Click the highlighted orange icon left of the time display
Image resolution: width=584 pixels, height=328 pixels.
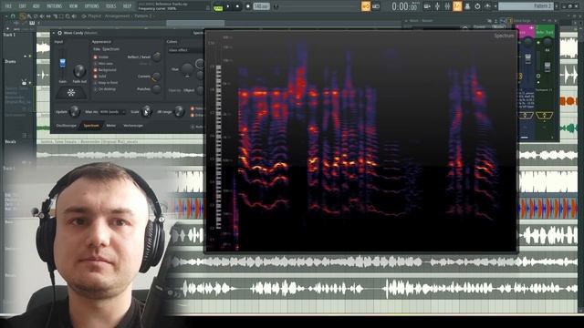[366, 6]
